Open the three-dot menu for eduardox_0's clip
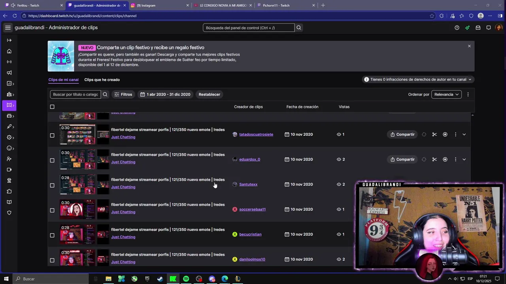 click(455, 159)
